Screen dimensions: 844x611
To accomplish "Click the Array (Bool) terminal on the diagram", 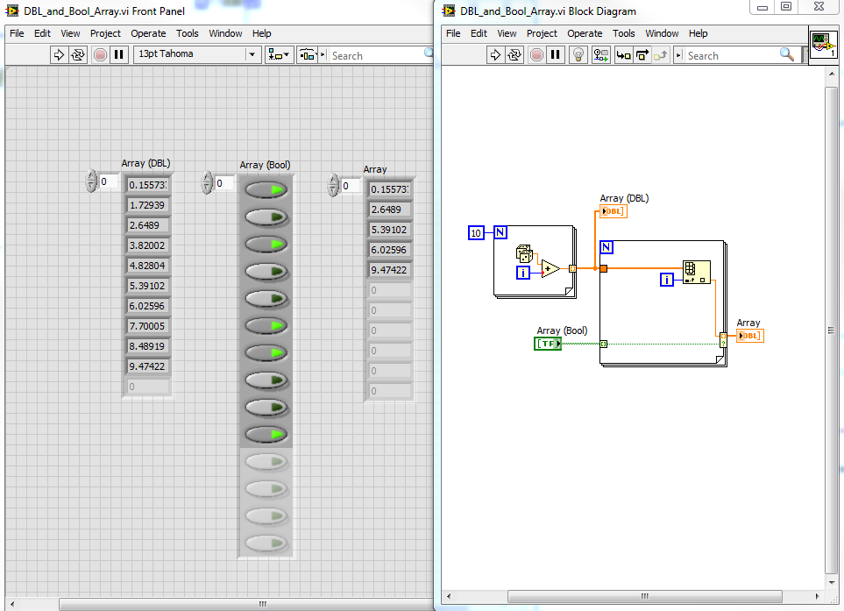I will pyautogui.click(x=548, y=344).
